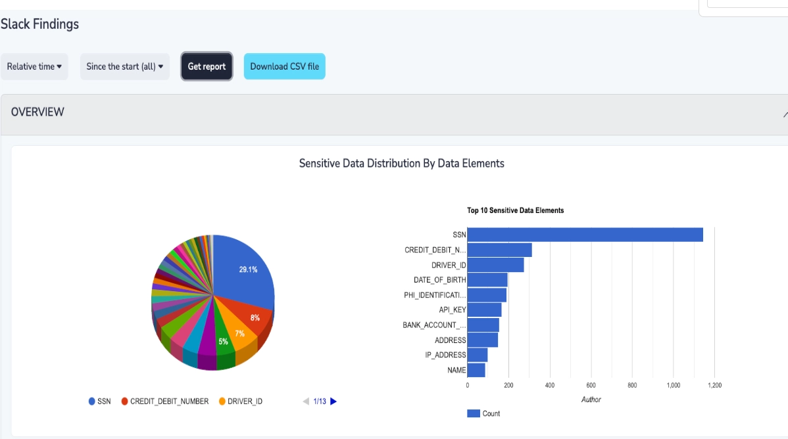Image resolution: width=788 pixels, height=439 pixels.
Task: Click the Get report button
Action: pos(207,66)
